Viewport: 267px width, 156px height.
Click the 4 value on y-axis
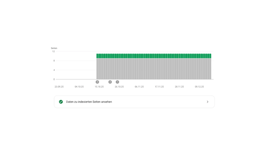[x=54, y=70]
